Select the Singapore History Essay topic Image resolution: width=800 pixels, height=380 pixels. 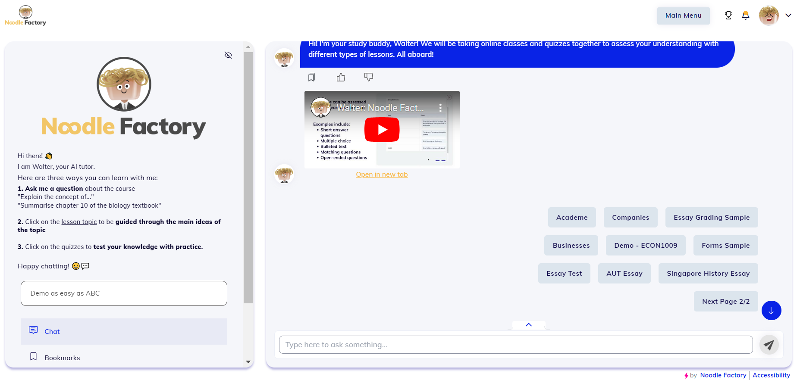[708, 274]
